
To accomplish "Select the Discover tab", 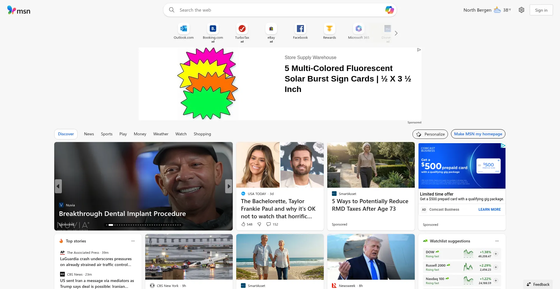I will (66, 134).
